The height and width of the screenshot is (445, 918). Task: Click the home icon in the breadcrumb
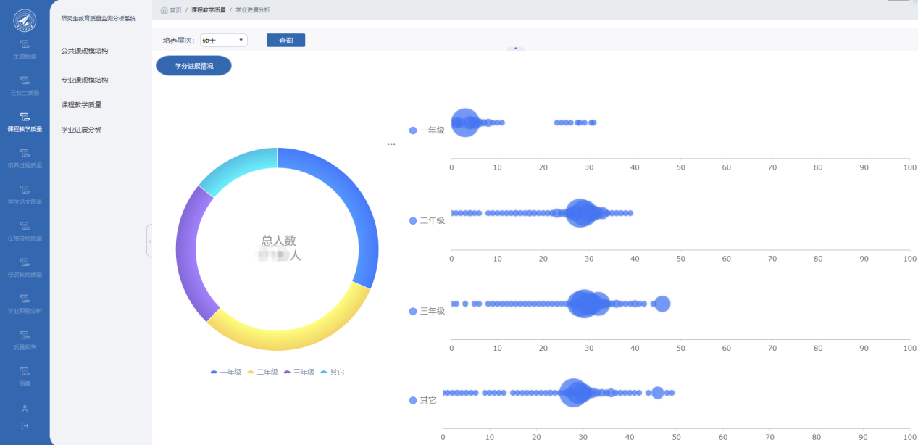(x=164, y=10)
